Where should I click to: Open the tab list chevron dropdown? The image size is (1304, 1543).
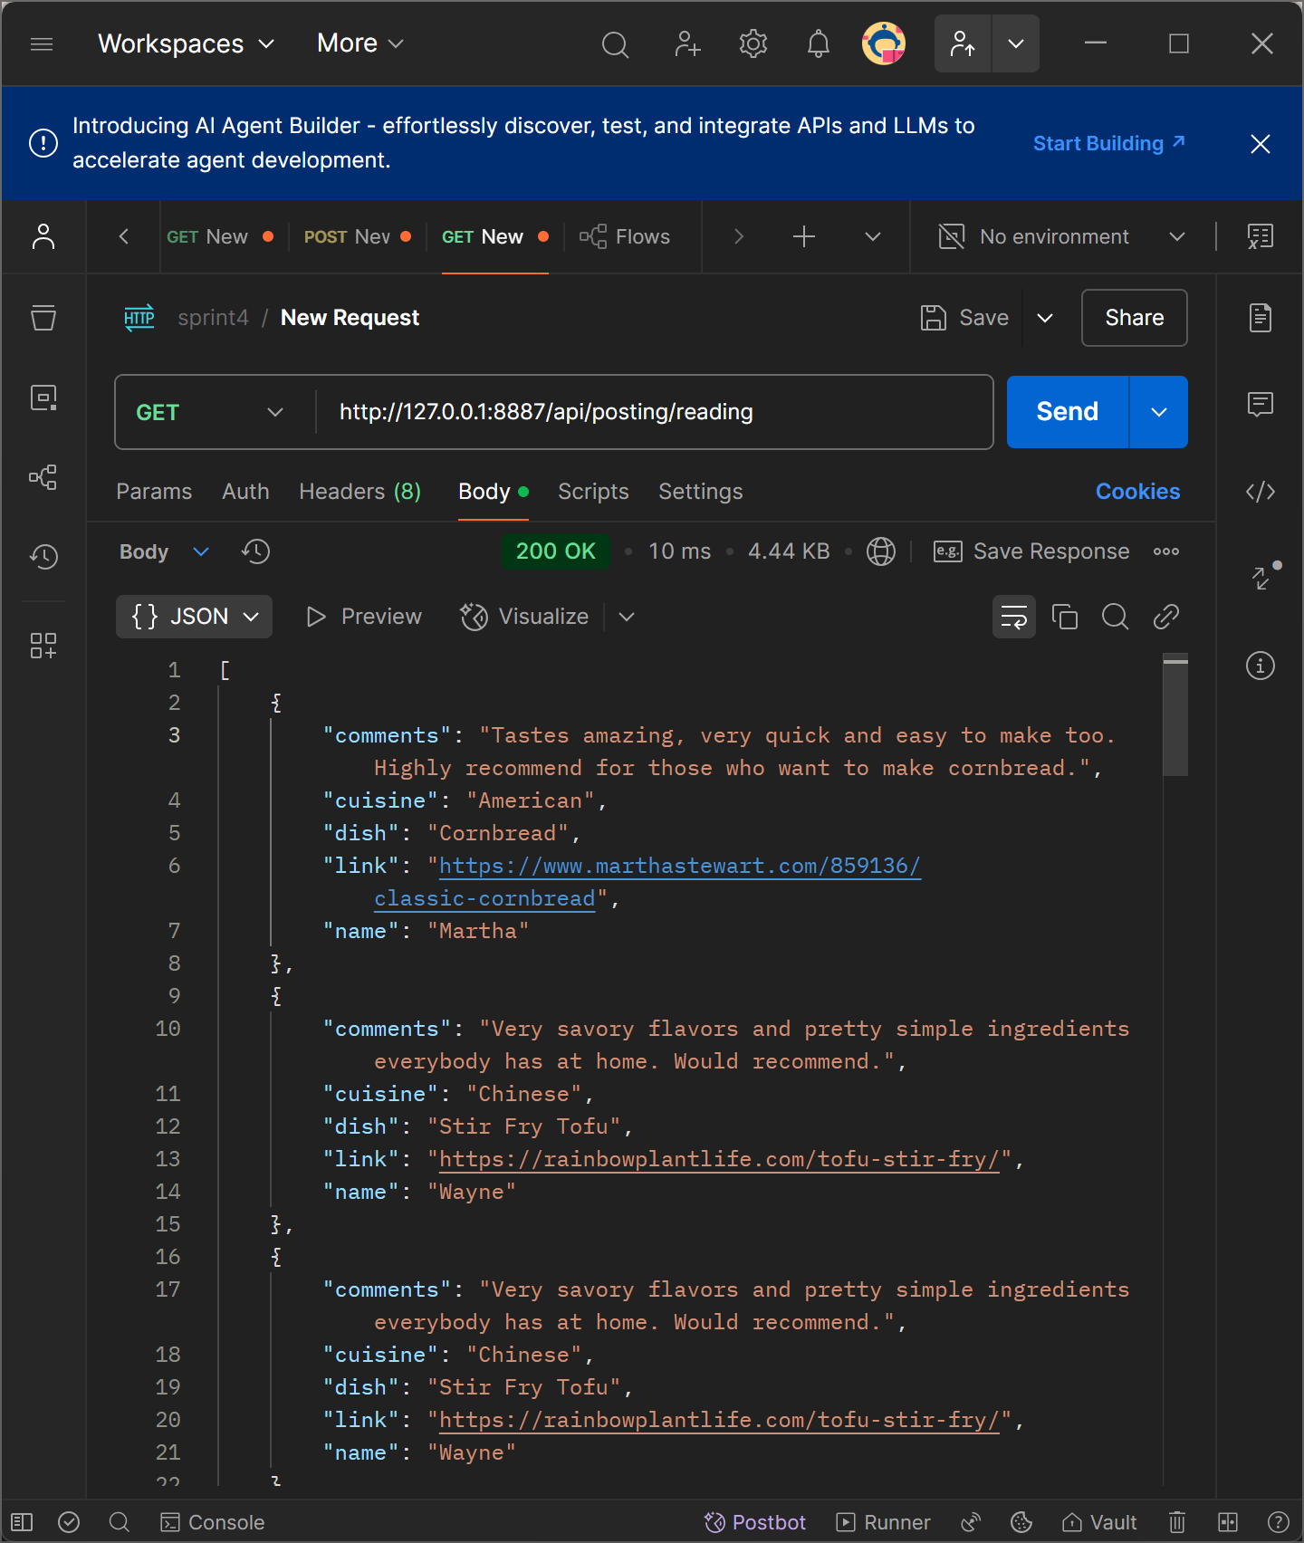click(x=872, y=236)
